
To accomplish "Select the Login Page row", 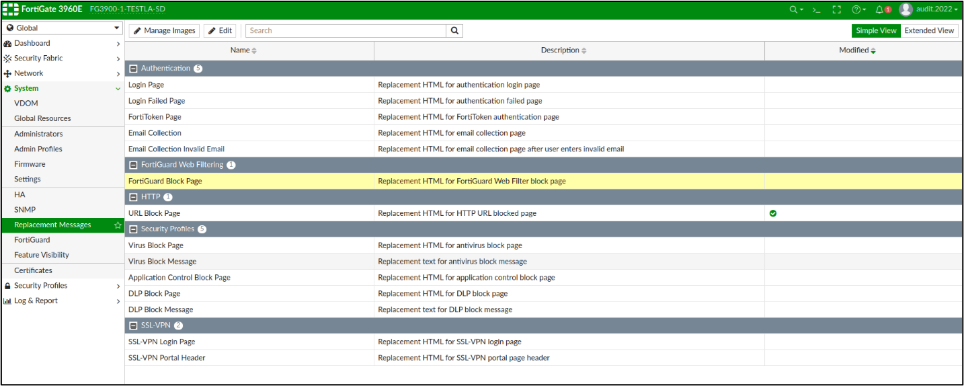I will 544,85.
